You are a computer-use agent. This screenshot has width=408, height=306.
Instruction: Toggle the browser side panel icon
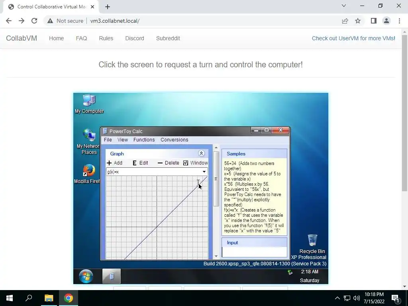[x=374, y=21]
